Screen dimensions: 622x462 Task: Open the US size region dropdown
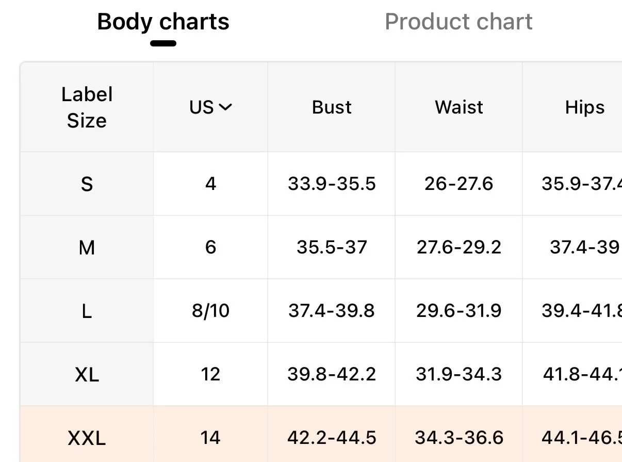pyautogui.click(x=210, y=107)
